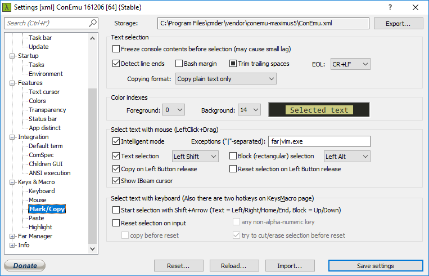
Task: Enable Block (rectangular) selection
Action: click(x=233, y=156)
